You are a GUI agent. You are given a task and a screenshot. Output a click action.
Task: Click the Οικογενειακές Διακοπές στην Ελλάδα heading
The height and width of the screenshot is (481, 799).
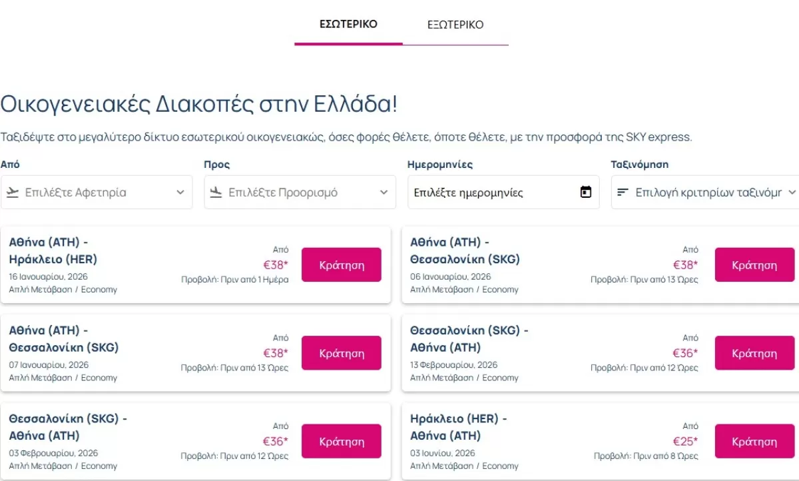[199, 105]
